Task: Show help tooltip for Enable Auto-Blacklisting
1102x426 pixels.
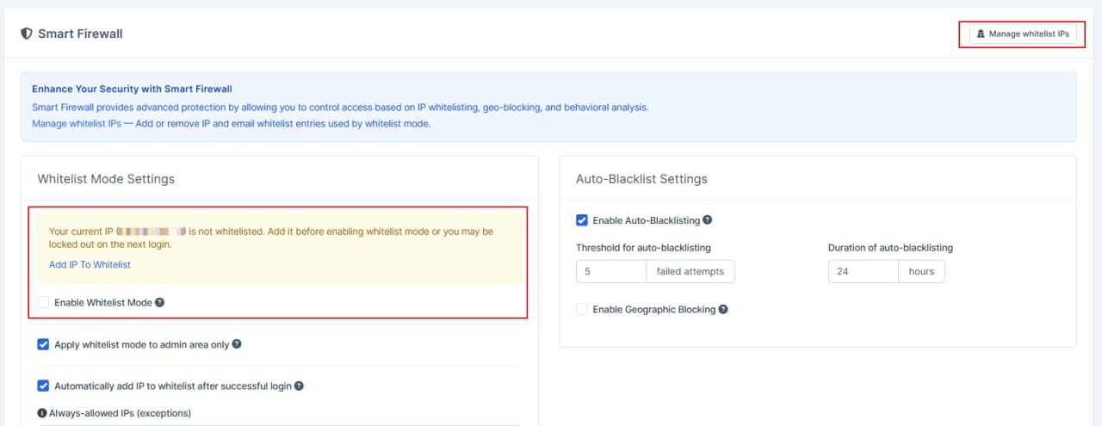Action: [x=708, y=220]
